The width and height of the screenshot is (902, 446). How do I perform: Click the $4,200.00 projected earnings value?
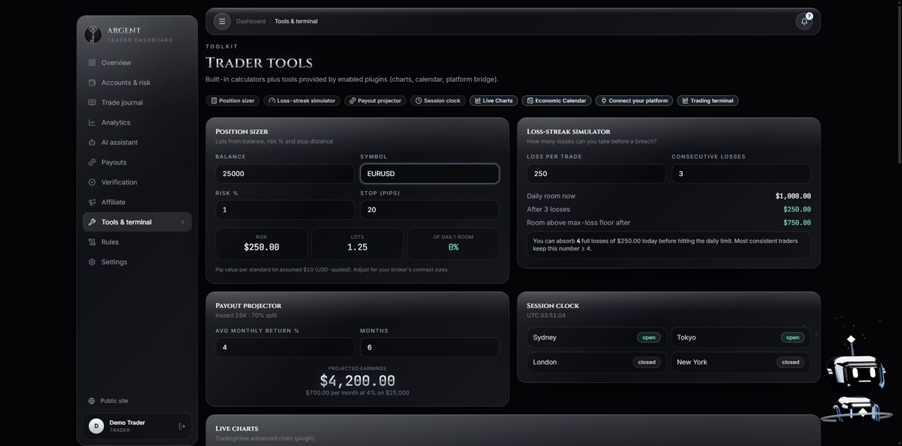tap(358, 380)
